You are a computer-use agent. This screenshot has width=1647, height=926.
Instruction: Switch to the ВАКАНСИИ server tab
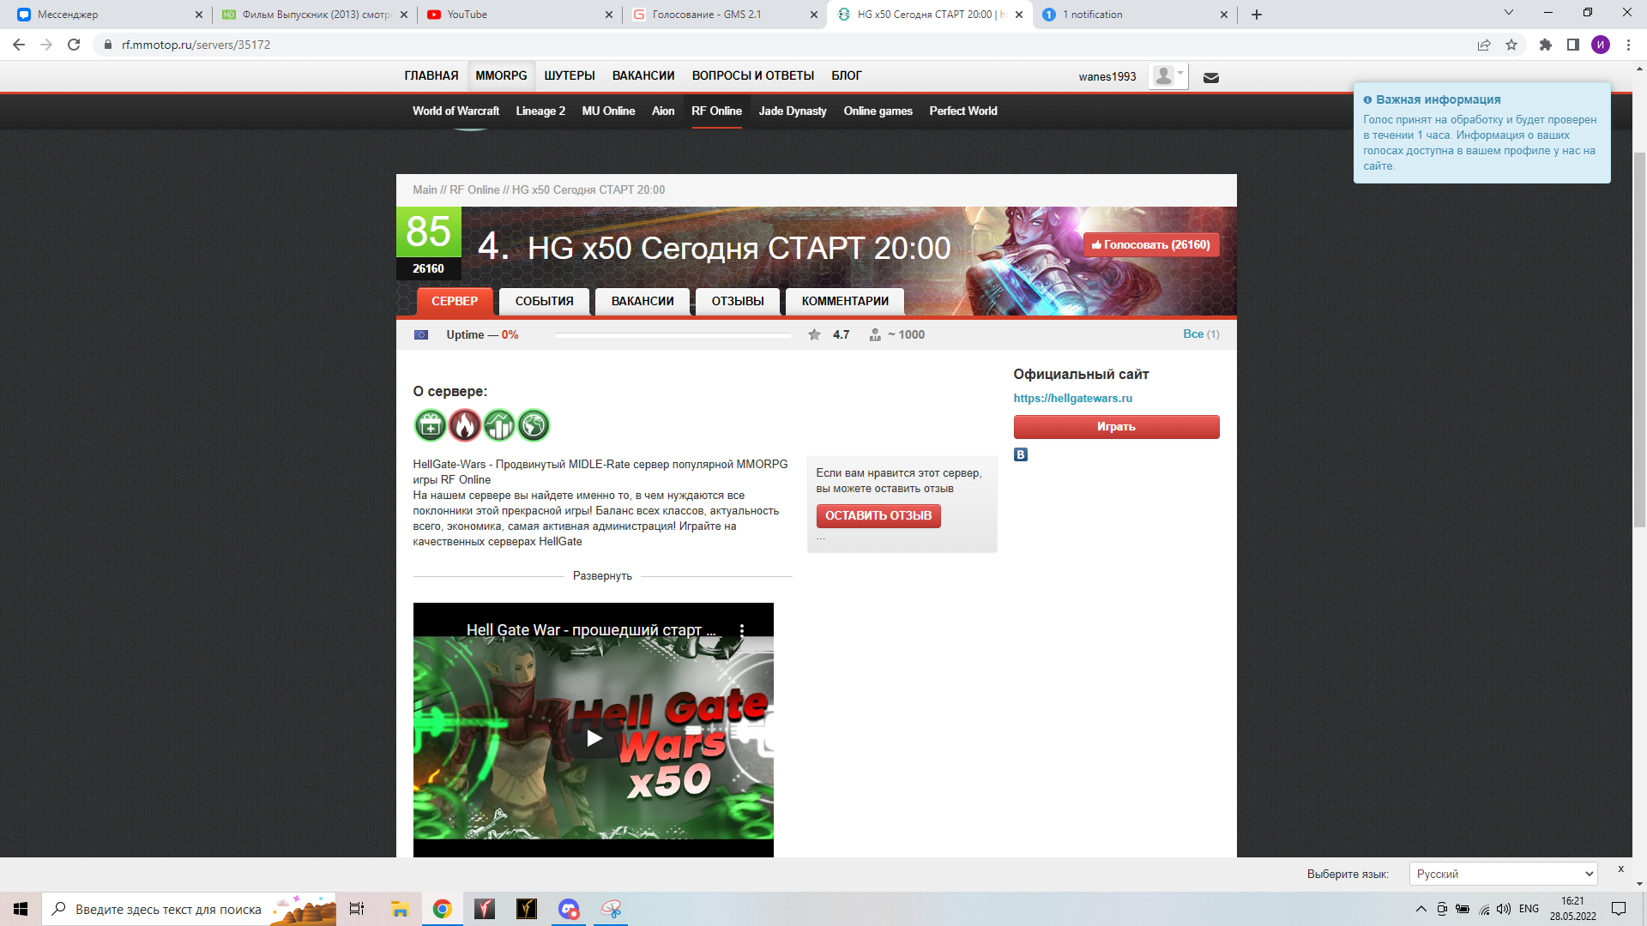(643, 301)
